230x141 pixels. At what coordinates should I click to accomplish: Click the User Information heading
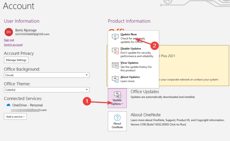point(22,21)
